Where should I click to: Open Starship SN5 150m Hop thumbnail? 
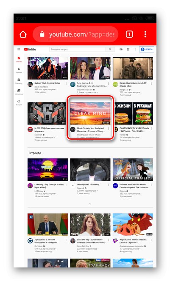(x=90, y=170)
